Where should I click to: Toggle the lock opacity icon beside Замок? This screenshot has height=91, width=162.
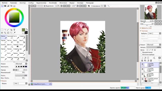tap(147, 50)
